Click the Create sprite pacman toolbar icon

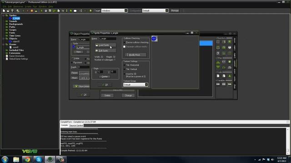(x=41, y=11)
